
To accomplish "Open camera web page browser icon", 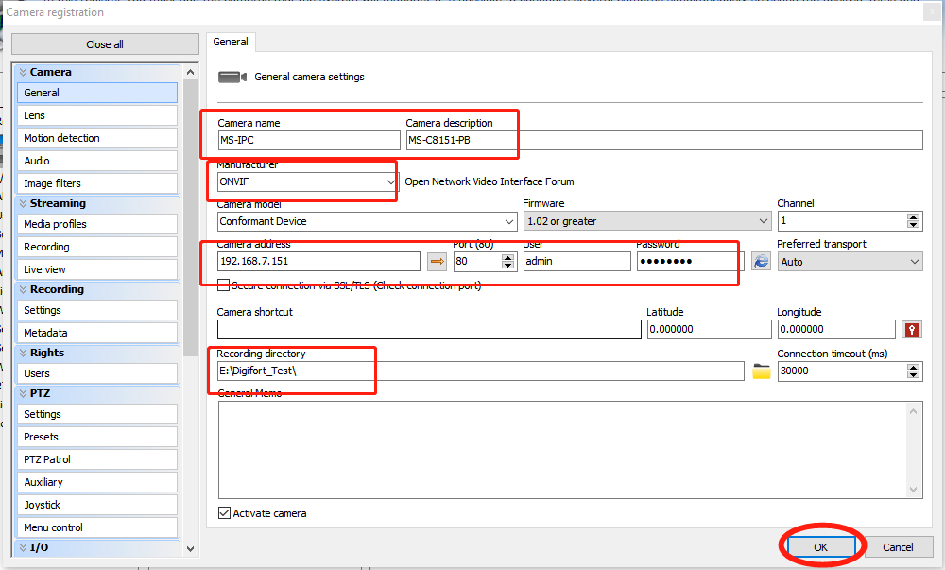I will tap(761, 262).
